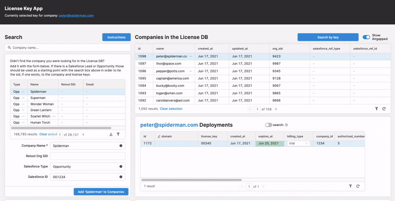This screenshot has height=201, width=395.
Task: Open the peter@spiderman.com link in the header
Action: [x=76, y=15]
